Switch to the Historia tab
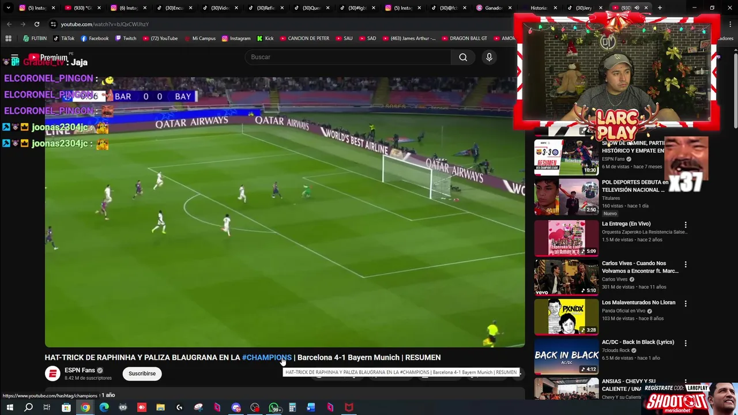This screenshot has width=738, height=415. tap(540, 8)
